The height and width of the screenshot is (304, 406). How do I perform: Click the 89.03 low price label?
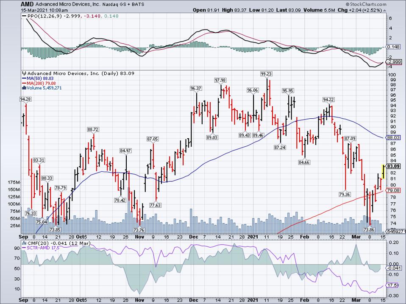coord(212,137)
